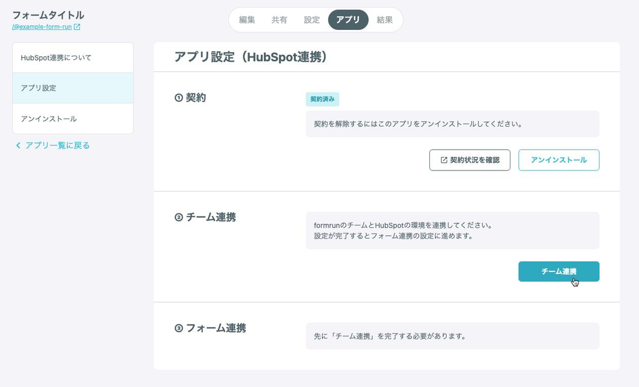This screenshot has width=639, height=387.
Task: Click the ③ フォーム連携 section heading
Action: click(x=210, y=328)
